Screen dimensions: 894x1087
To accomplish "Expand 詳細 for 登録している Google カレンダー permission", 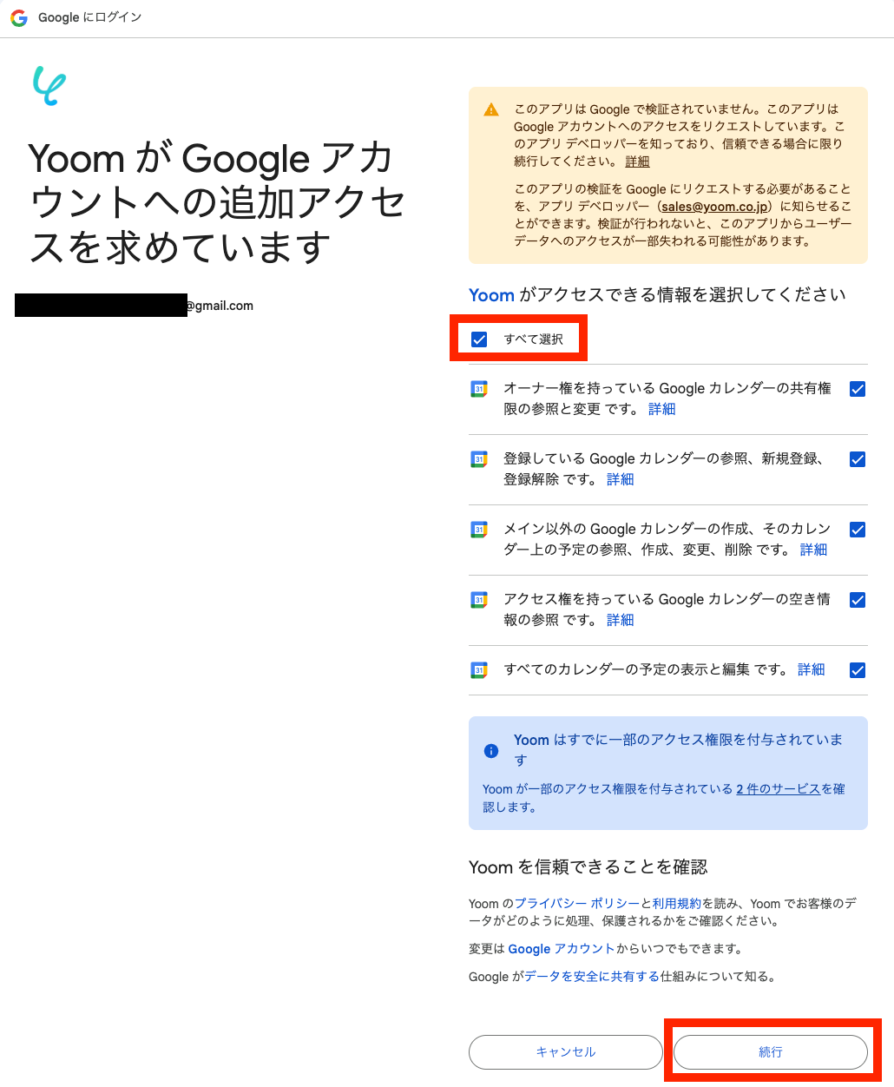I will pyautogui.click(x=621, y=479).
